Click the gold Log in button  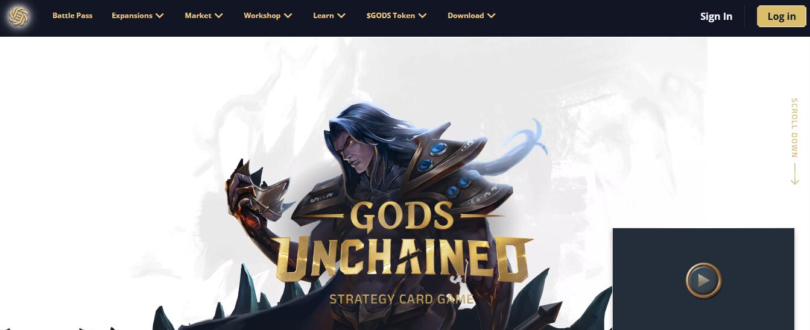782,16
